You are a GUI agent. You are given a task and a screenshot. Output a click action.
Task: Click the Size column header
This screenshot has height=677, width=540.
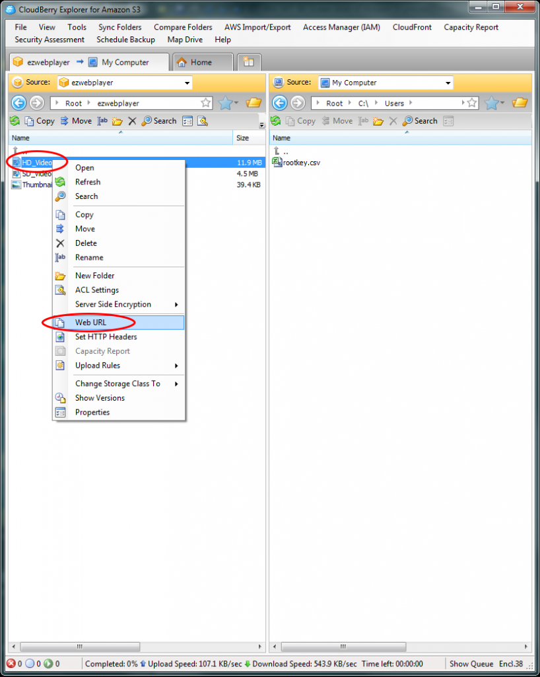[249, 138]
